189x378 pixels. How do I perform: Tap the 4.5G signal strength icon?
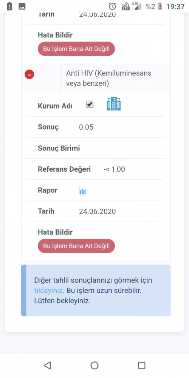coord(137,6)
